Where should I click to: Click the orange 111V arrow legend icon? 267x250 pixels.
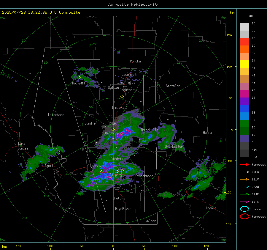point(244,179)
